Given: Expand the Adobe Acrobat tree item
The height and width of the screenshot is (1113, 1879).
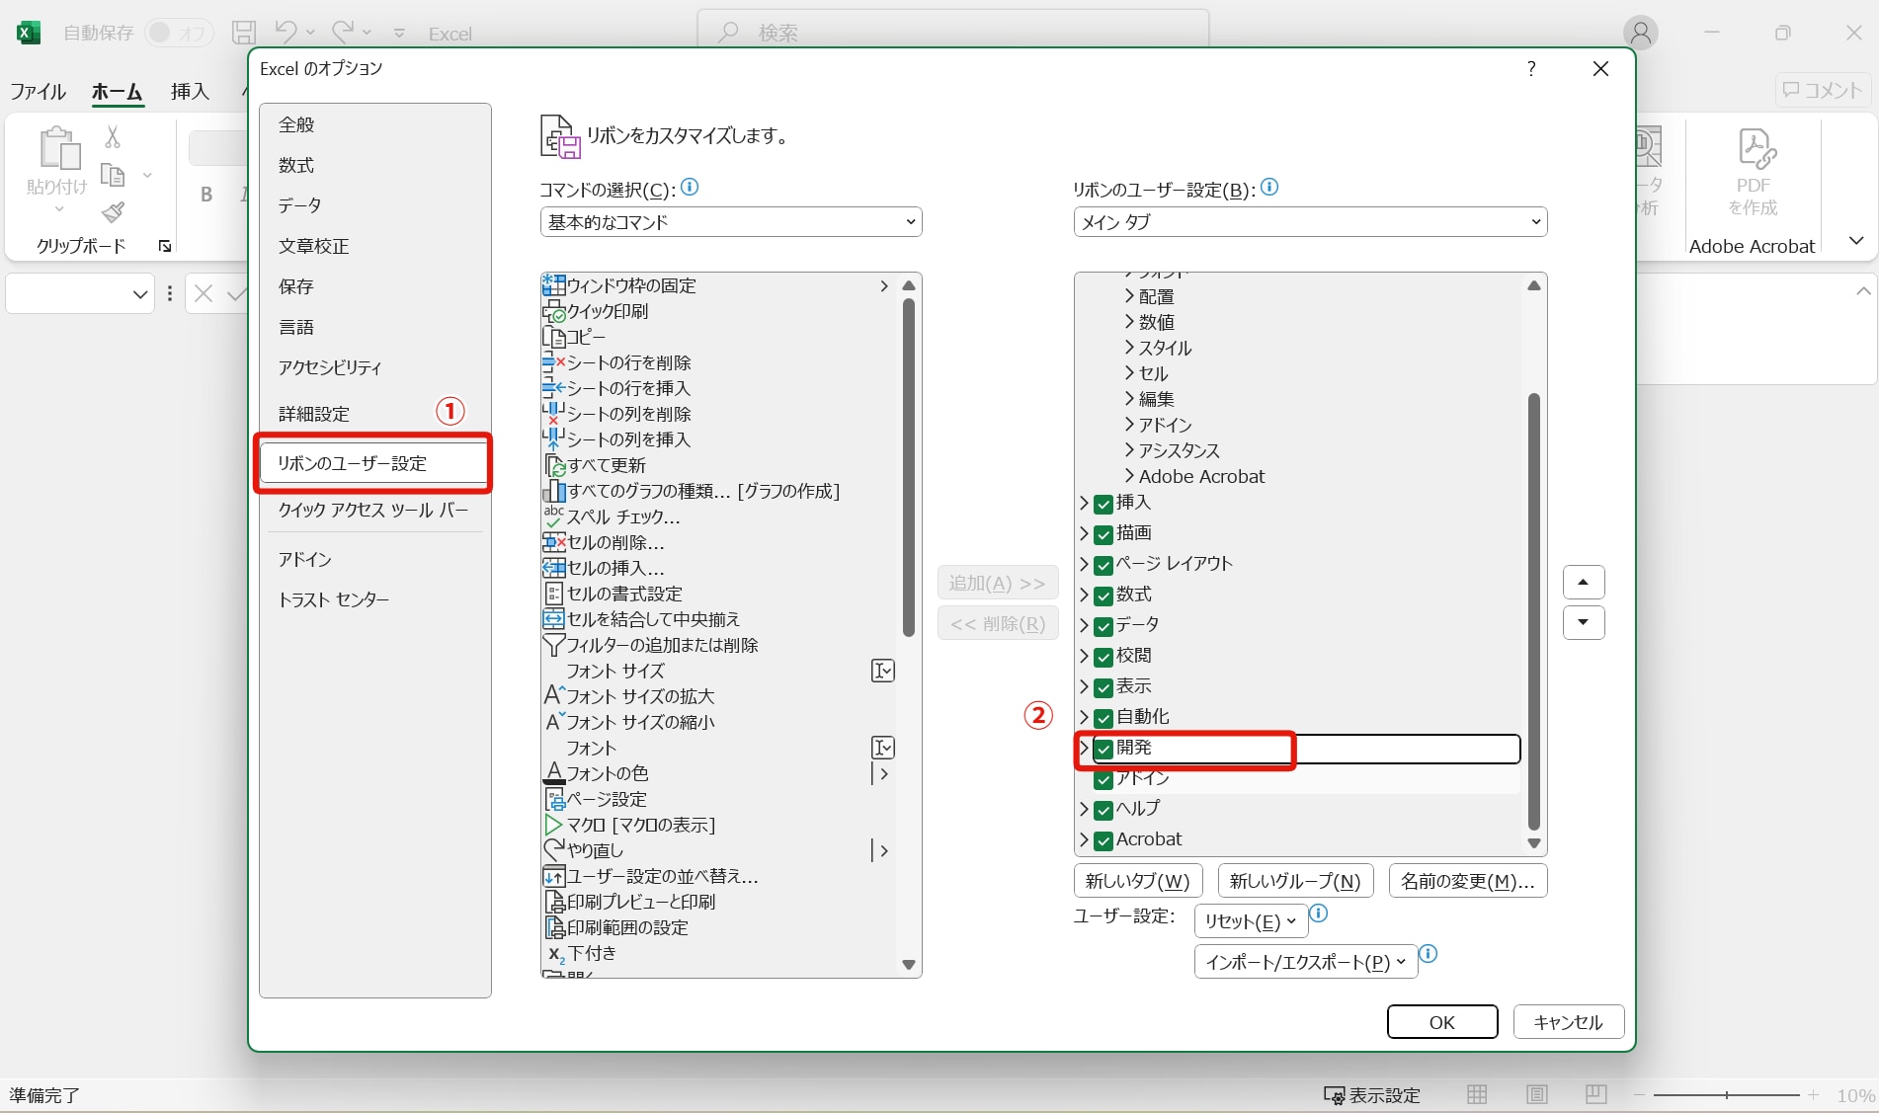Looking at the screenshot, I should click(1129, 476).
